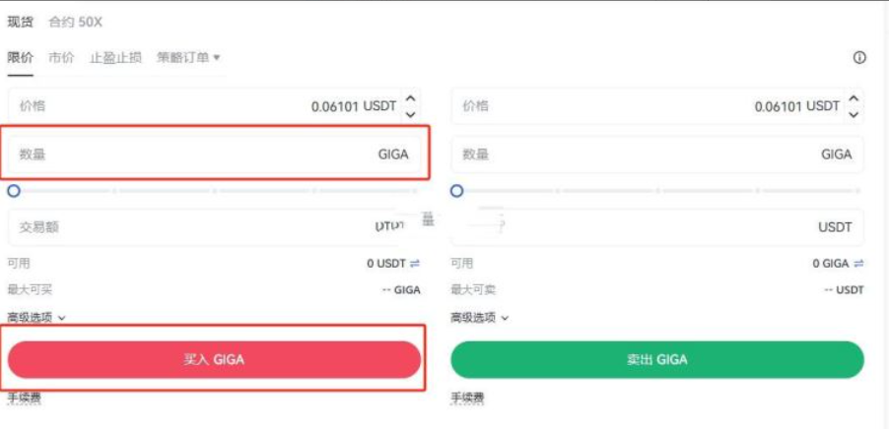The image size is (889, 429).
Task: Open the 合约 50X tab
Action: click(x=75, y=22)
